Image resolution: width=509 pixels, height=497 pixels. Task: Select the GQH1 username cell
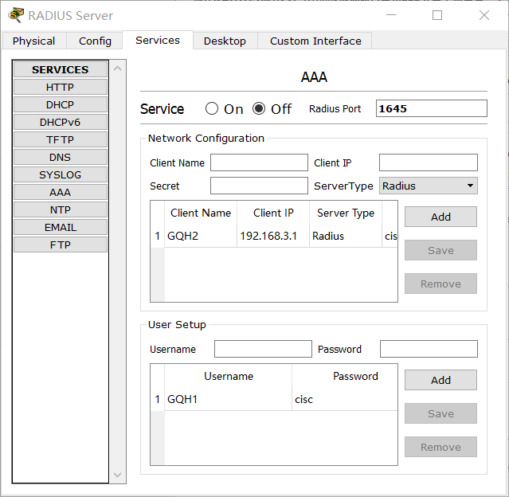click(x=228, y=399)
